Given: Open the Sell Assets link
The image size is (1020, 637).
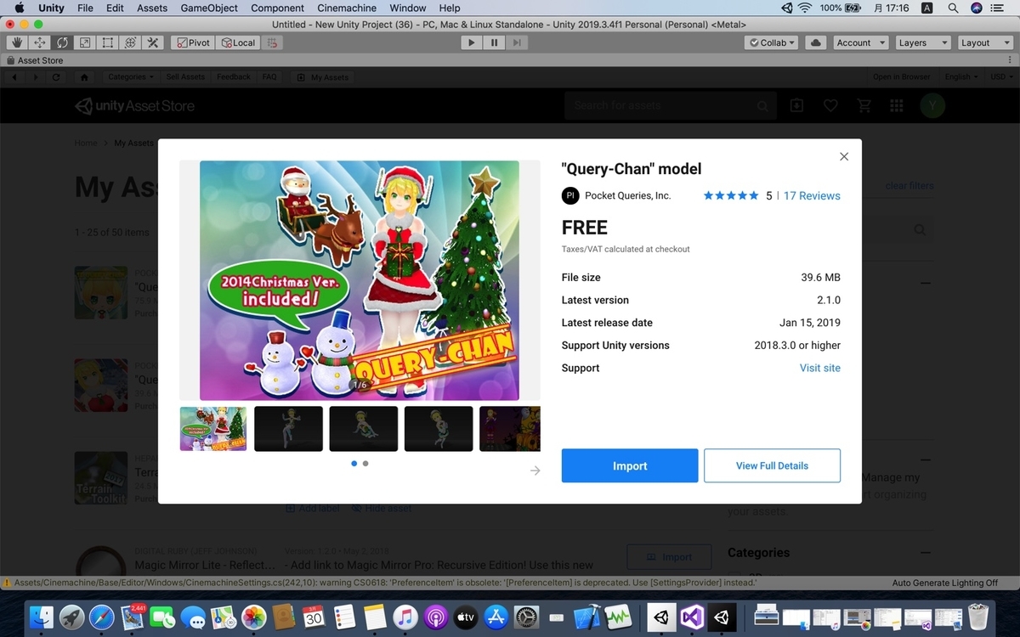Looking at the screenshot, I should (185, 77).
